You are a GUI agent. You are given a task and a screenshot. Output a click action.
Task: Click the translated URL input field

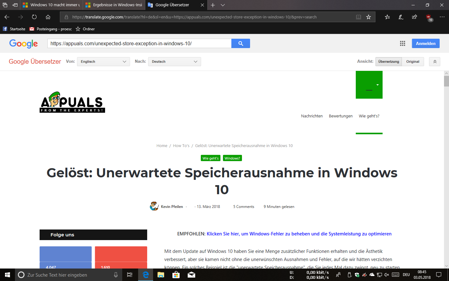139,43
